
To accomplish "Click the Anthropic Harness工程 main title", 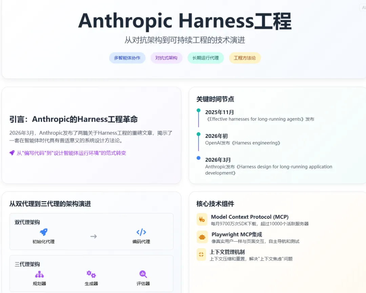I will coord(185,21).
